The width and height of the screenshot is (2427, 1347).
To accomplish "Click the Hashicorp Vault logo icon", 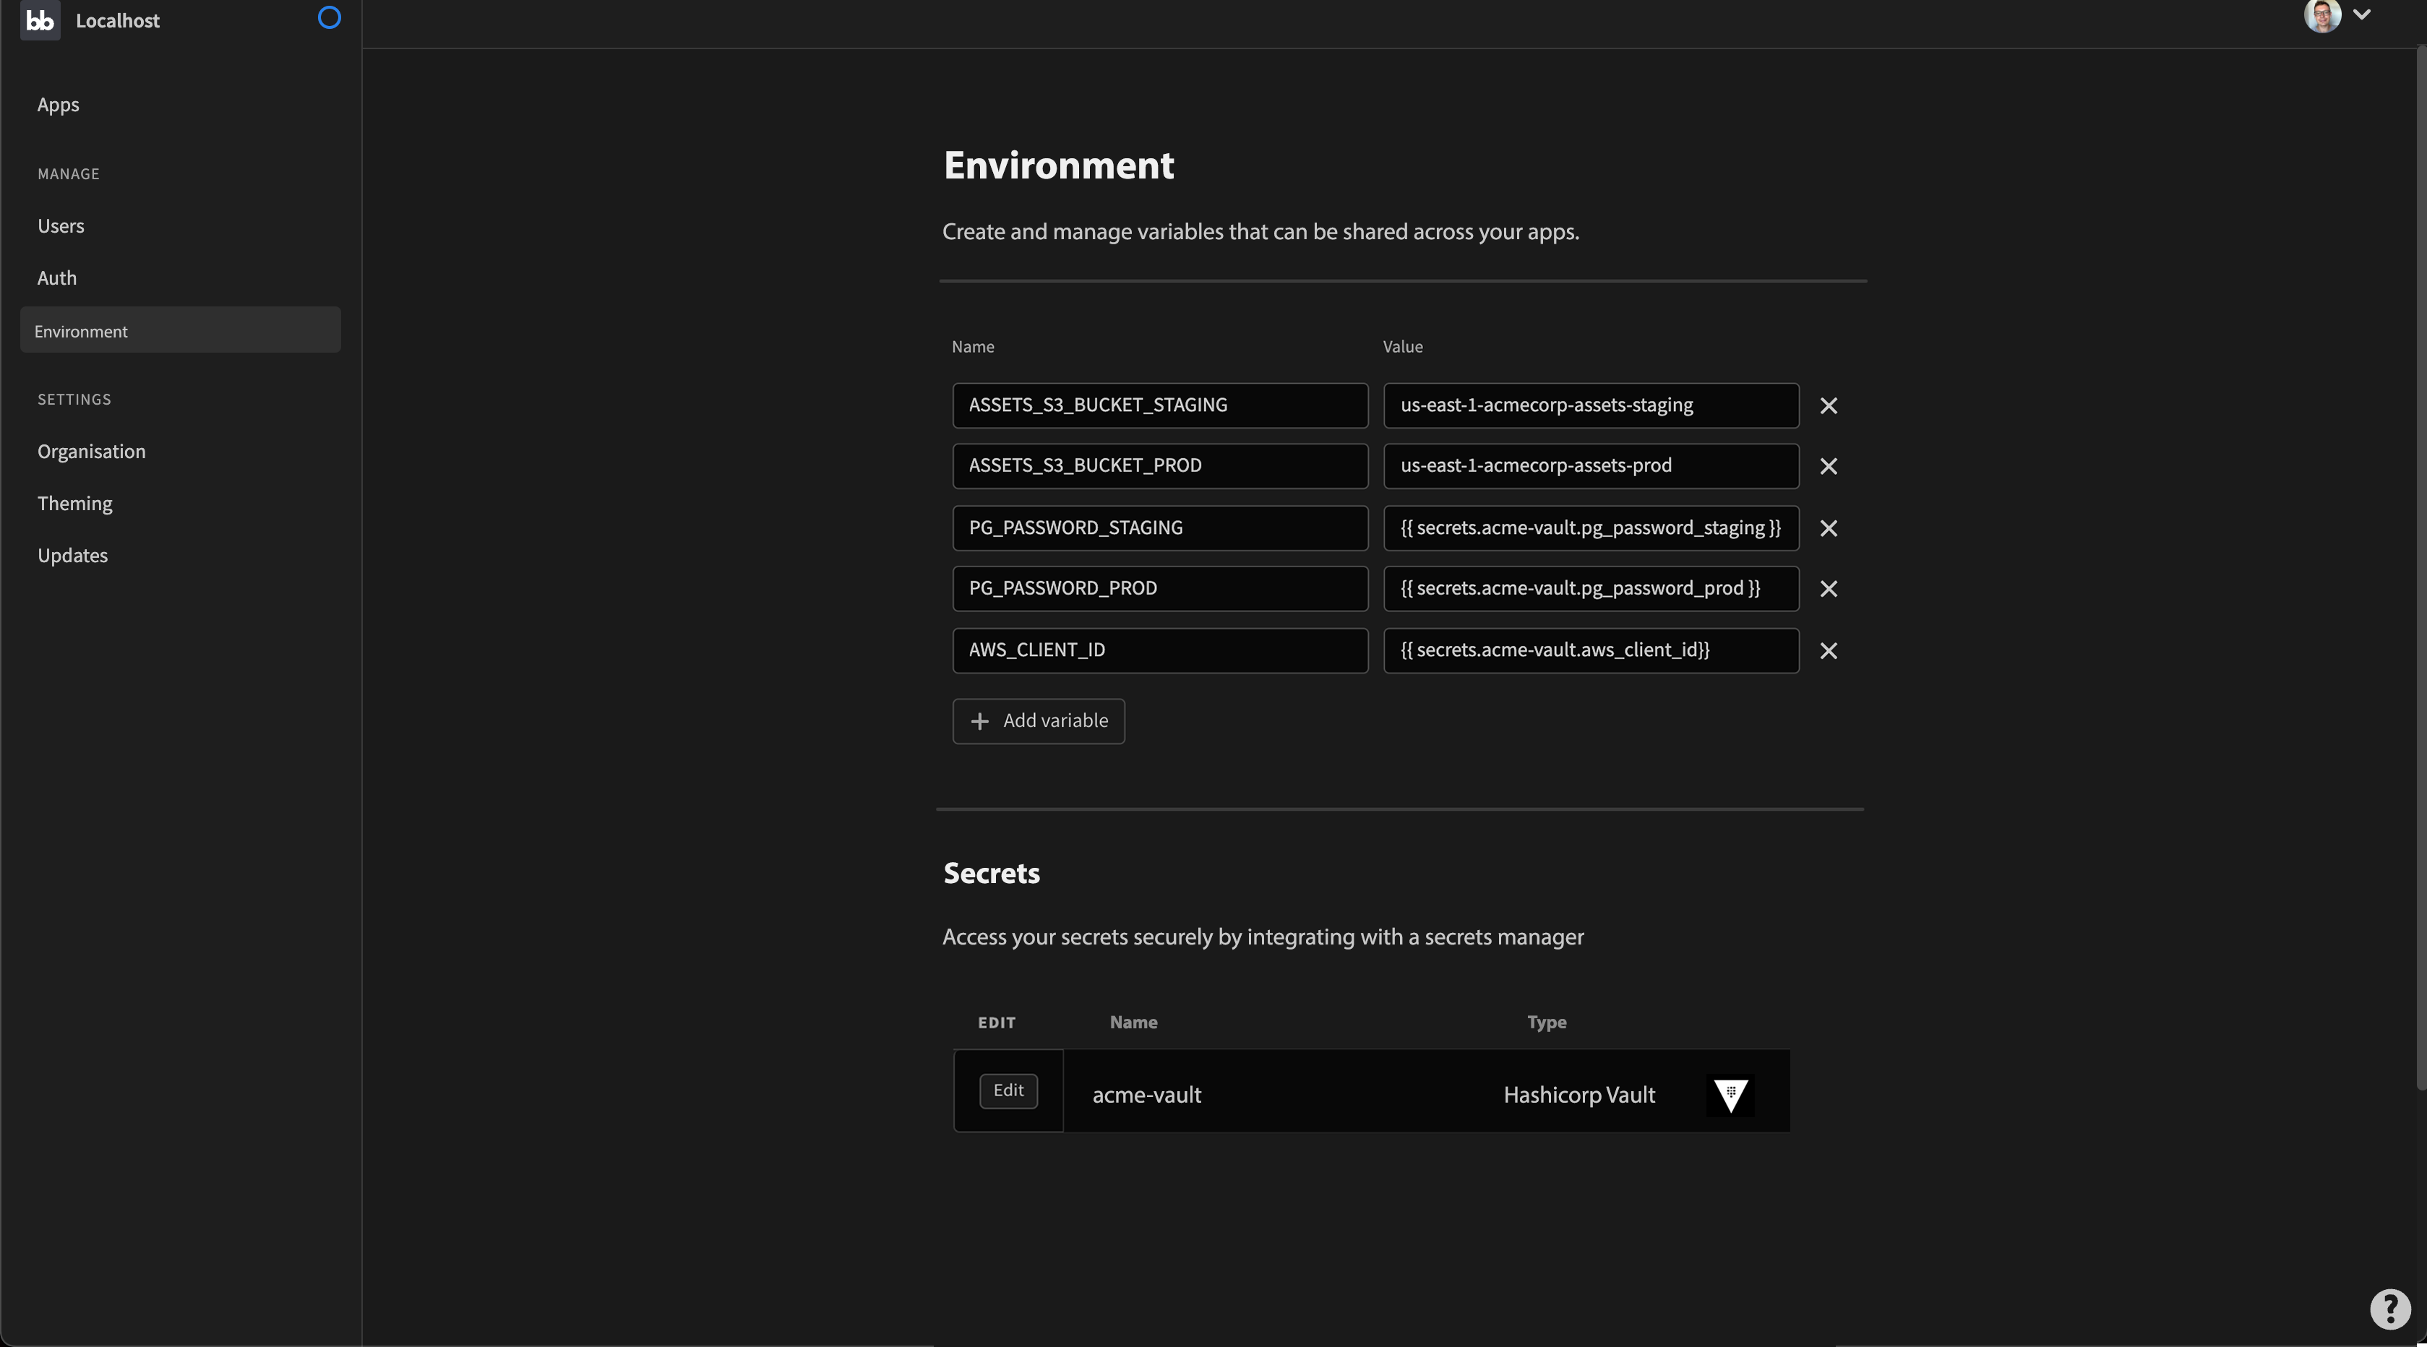I will pos(1730,1095).
